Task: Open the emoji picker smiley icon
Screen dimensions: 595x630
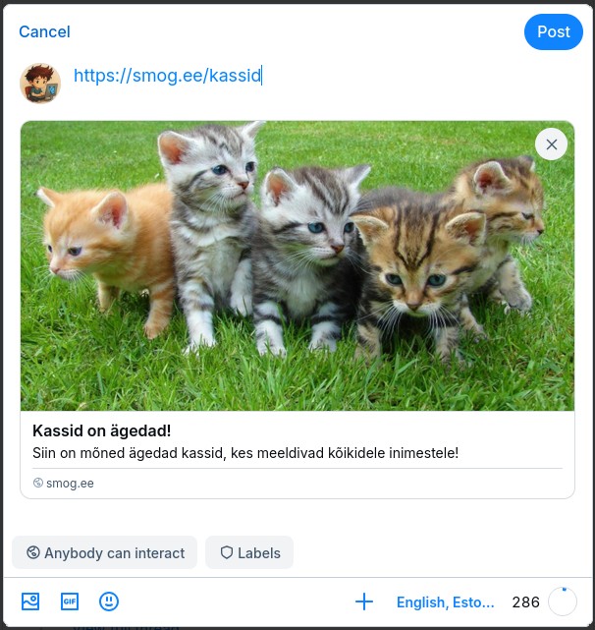Action: click(x=109, y=601)
